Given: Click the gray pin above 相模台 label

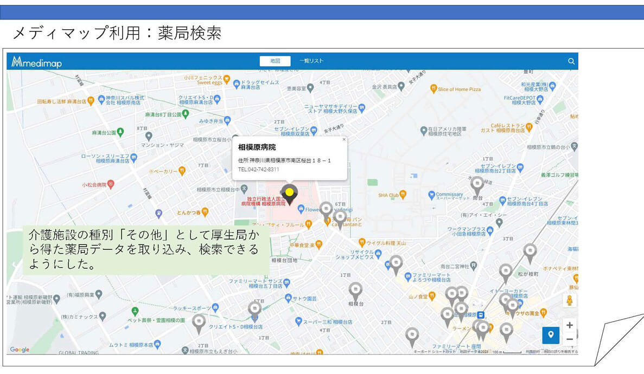Looking at the screenshot, I should pyautogui.click(x=355, y=290).
